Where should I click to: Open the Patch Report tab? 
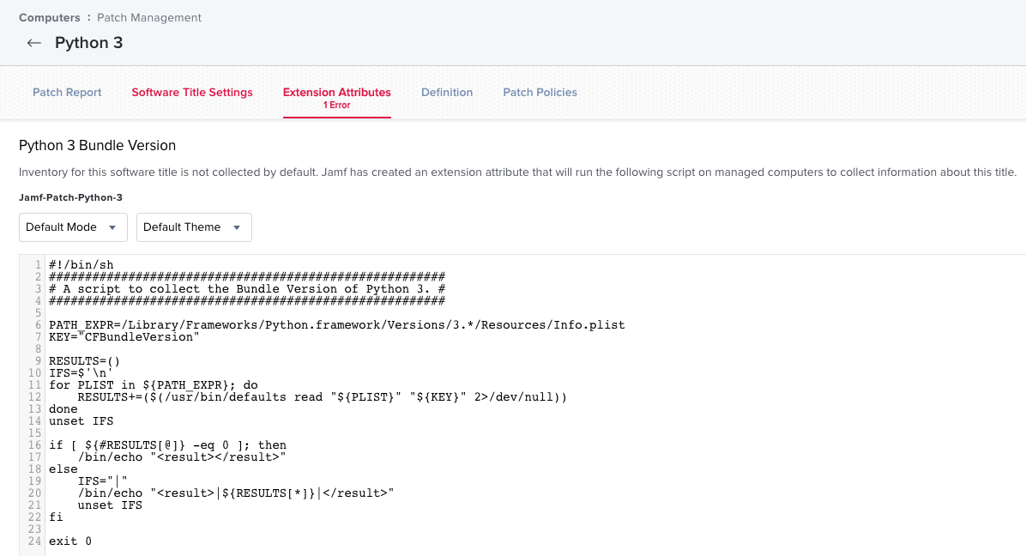(x=67, y=92)
